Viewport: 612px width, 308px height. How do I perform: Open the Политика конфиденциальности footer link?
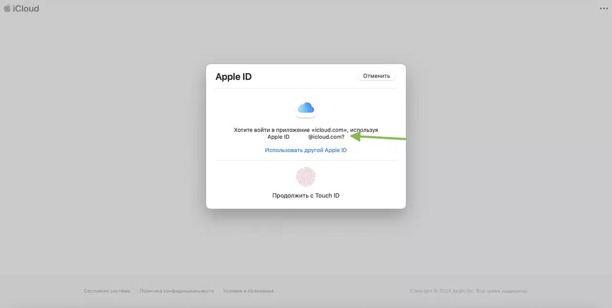176,291
